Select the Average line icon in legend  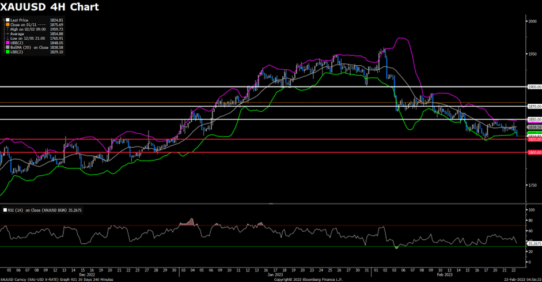6,33
